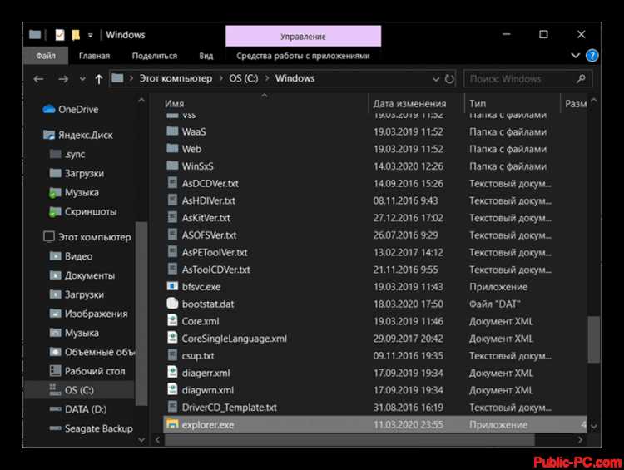The height and width of the screenshot is (470, 624).
Task: Switch to the Вид ribbon tab
Action: click(206, 56)
